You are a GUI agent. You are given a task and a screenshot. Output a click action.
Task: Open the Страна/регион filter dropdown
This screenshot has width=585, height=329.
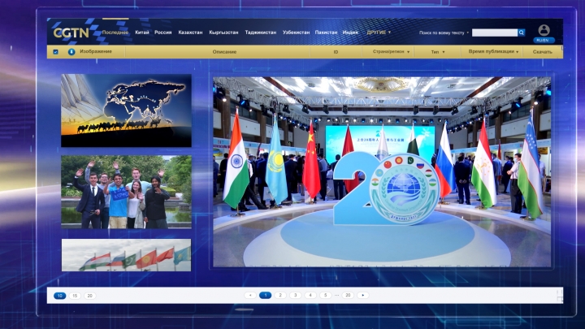coord(391,51)
